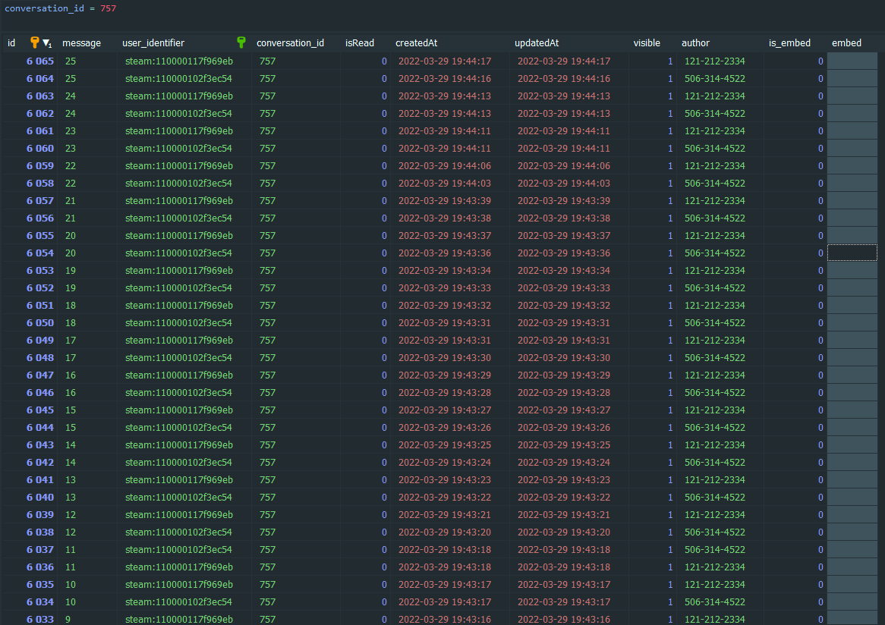Click the green key icon beside user_identifier header
This screenshot has height=625, width=885.
pos(241,42)
